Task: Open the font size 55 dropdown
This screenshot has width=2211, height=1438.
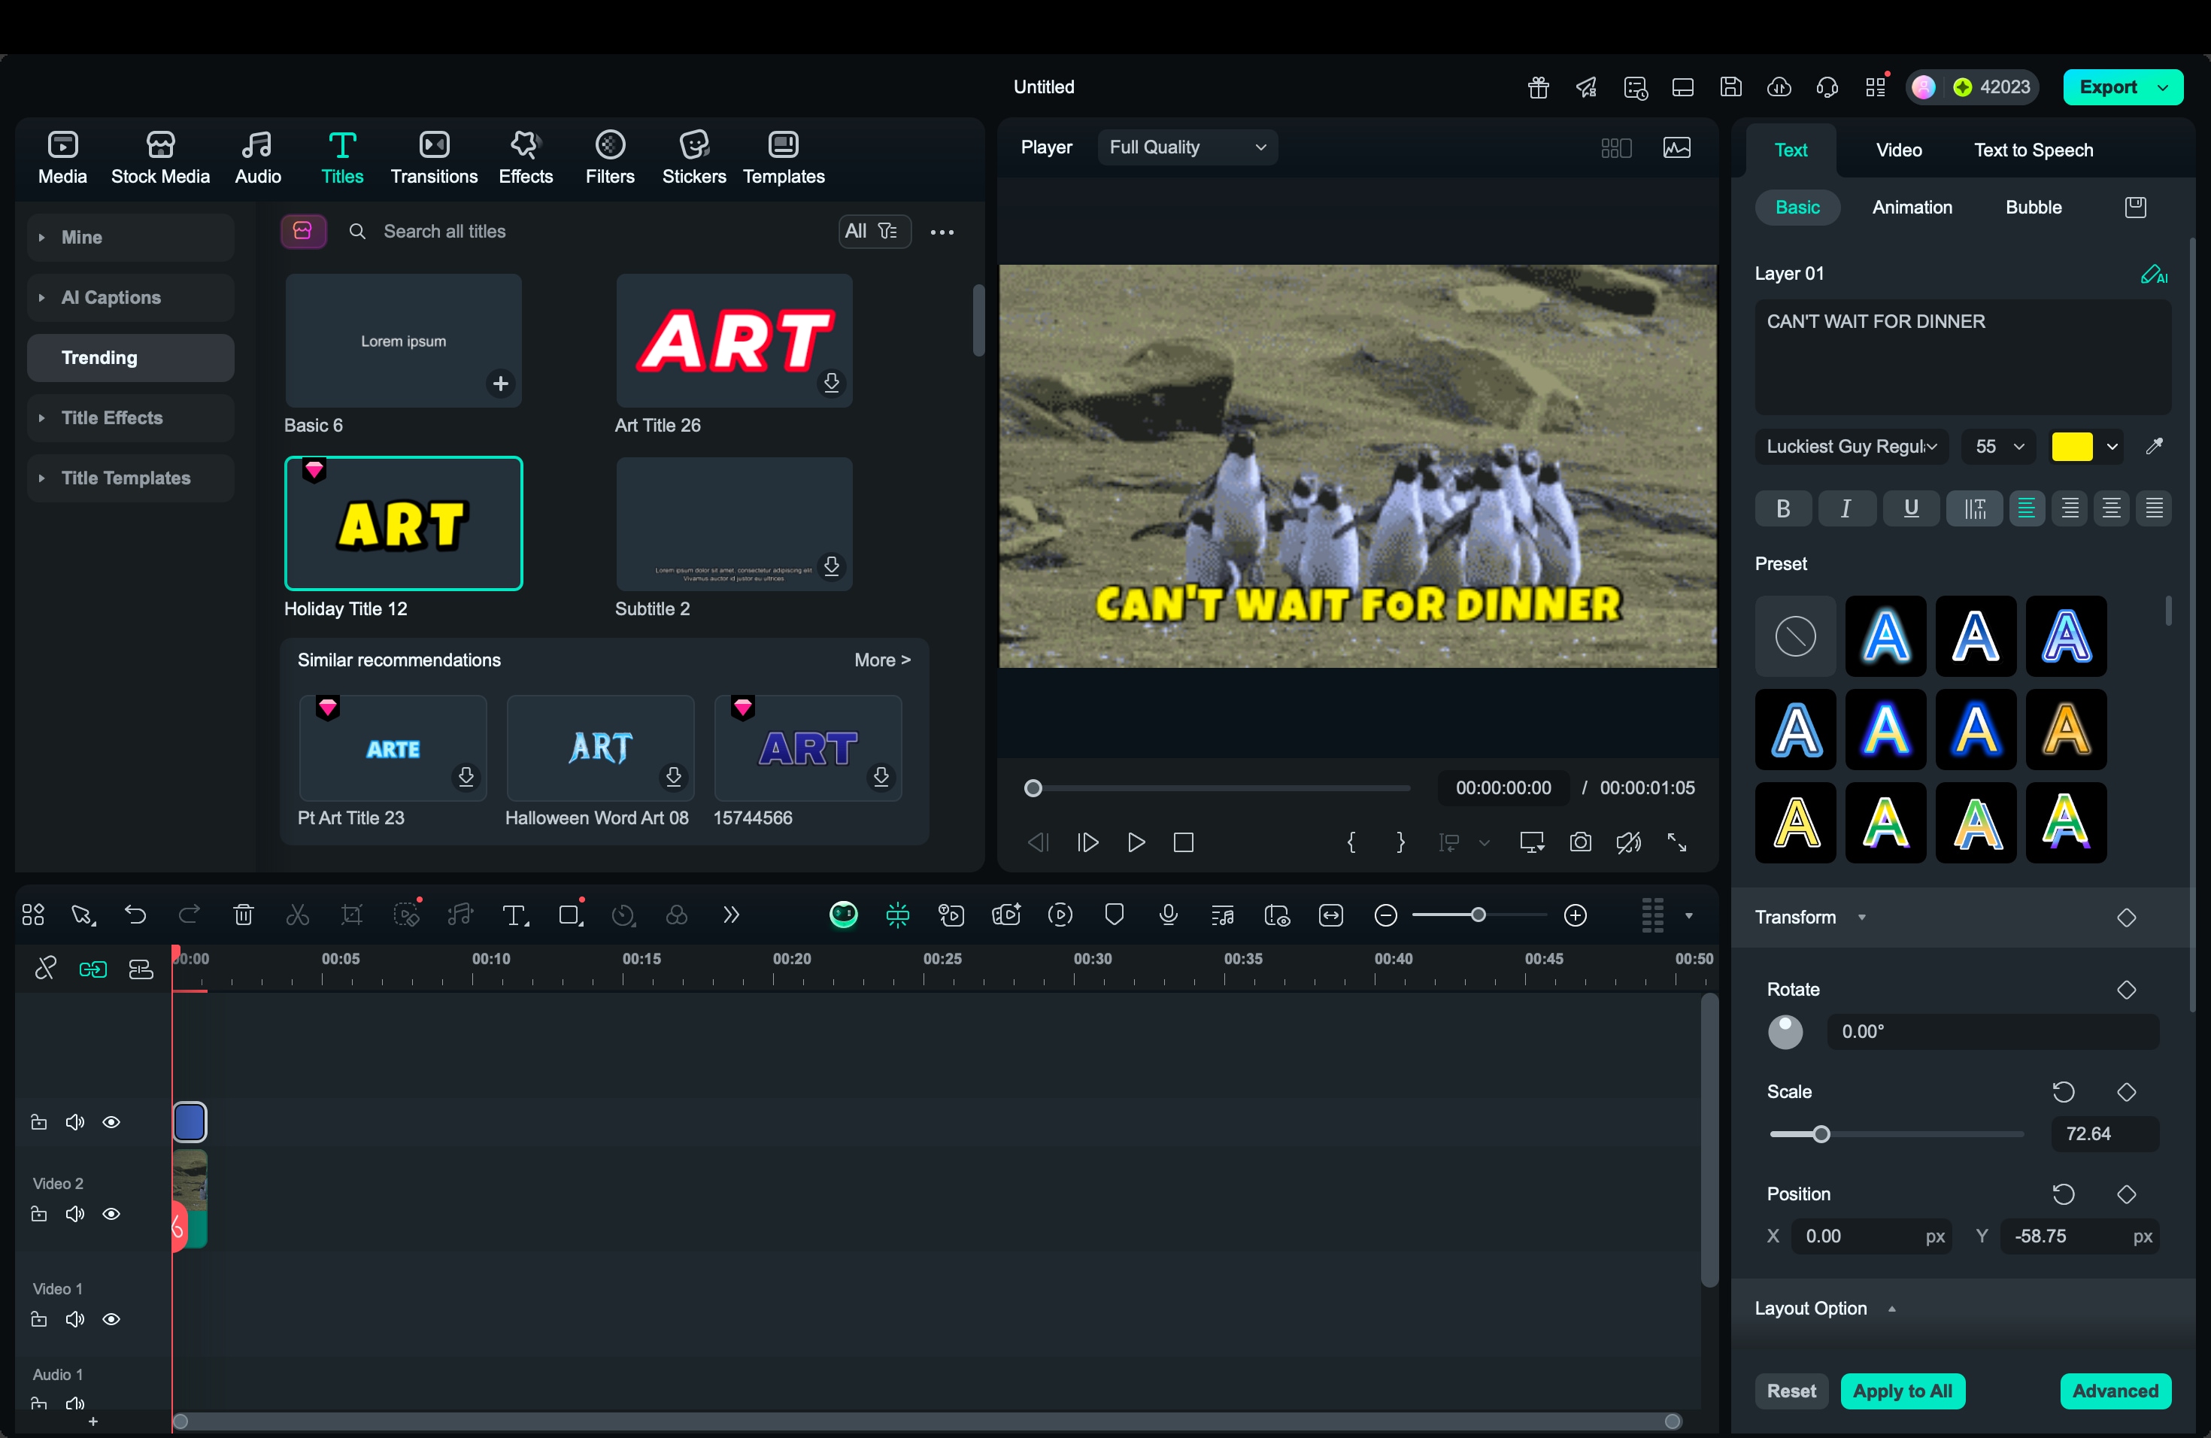Action: (1997, 447)
